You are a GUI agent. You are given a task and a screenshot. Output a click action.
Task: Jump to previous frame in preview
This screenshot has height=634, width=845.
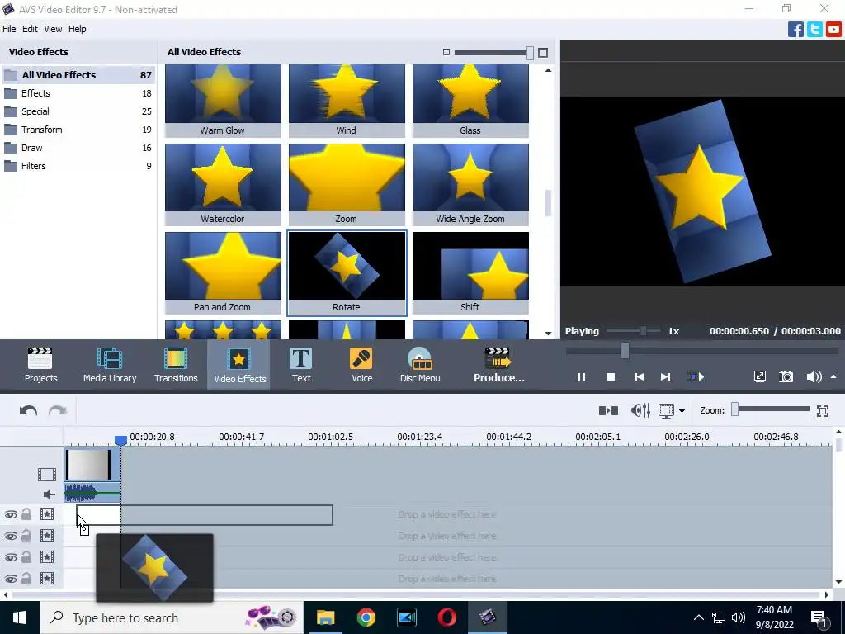639,376
